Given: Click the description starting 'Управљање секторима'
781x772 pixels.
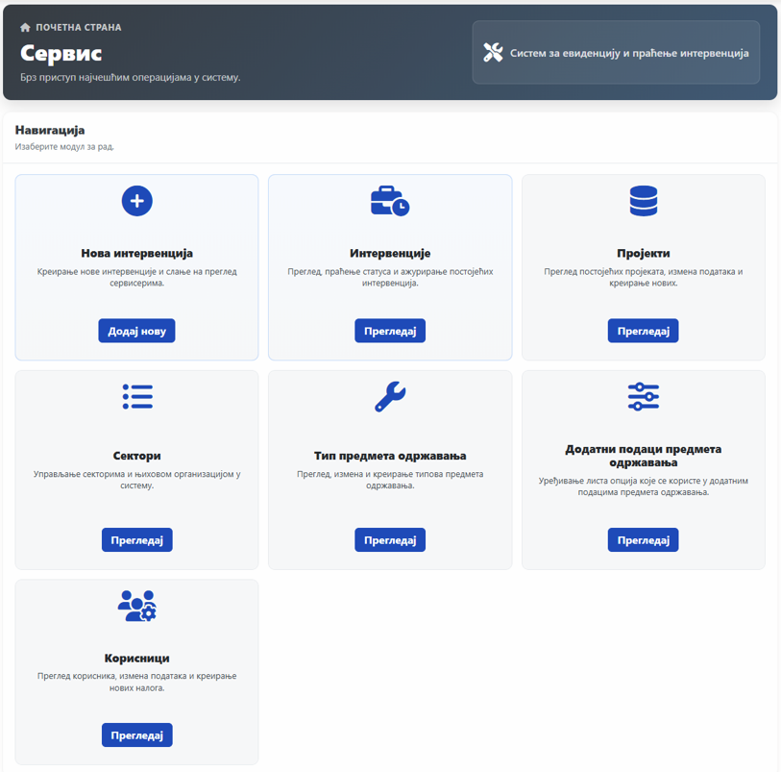Looking at the screenshot, I should 137,480.
